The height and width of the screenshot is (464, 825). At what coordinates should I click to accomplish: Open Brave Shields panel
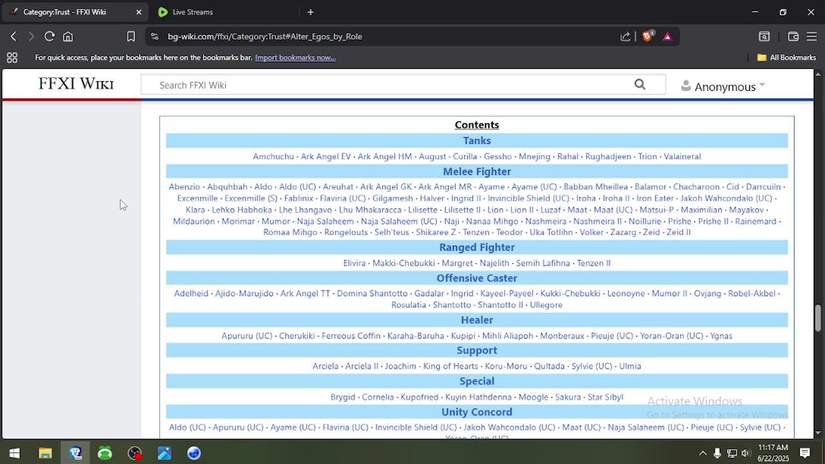(x=647, y=37)
